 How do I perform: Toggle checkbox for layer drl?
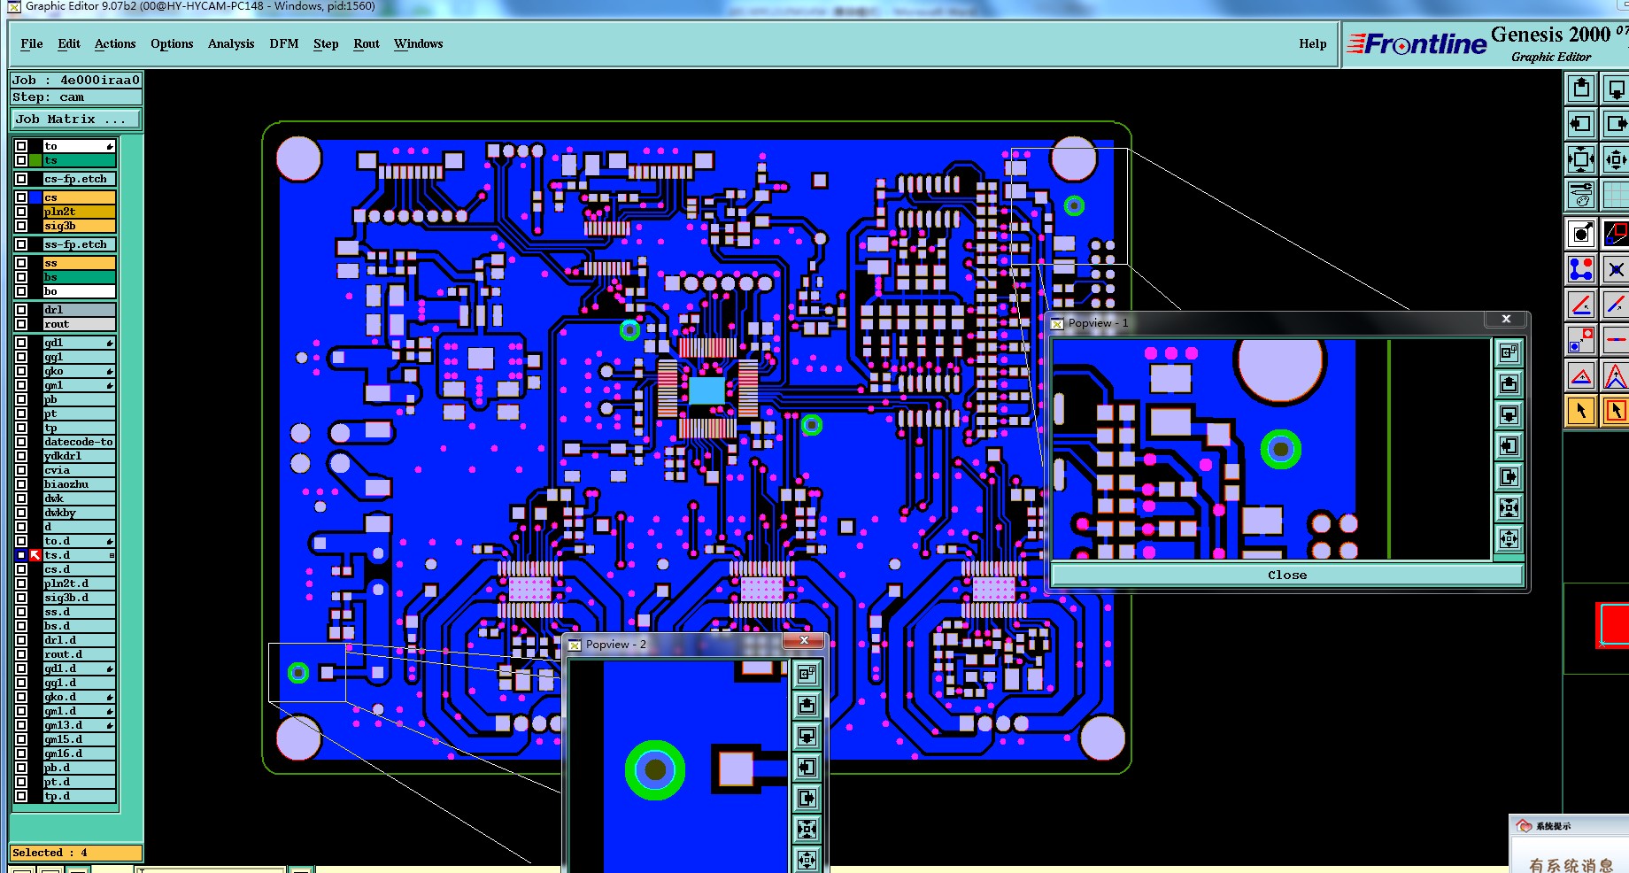point(21,310)
